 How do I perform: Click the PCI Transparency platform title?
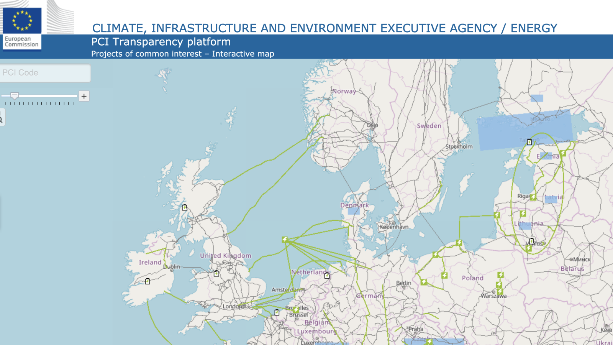pyautogui.click(x=161, y=42)
